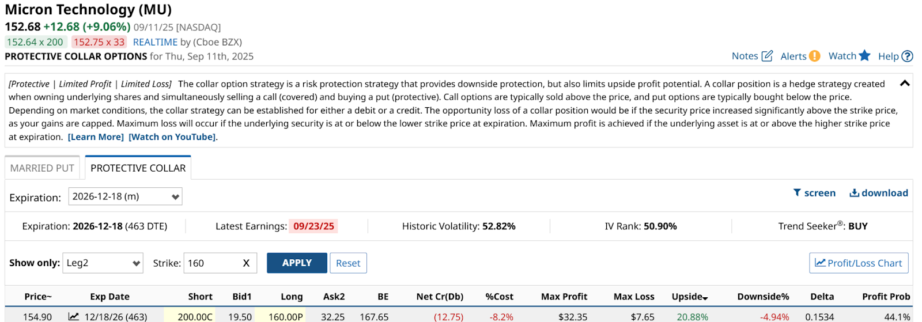Switch to the Married Put tab
This screenshot has width=922, height=322.
(x=42, y=168)
